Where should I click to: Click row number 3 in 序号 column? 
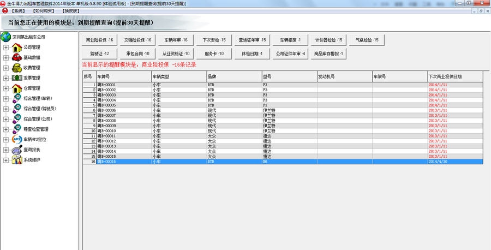tap(89, 95)
